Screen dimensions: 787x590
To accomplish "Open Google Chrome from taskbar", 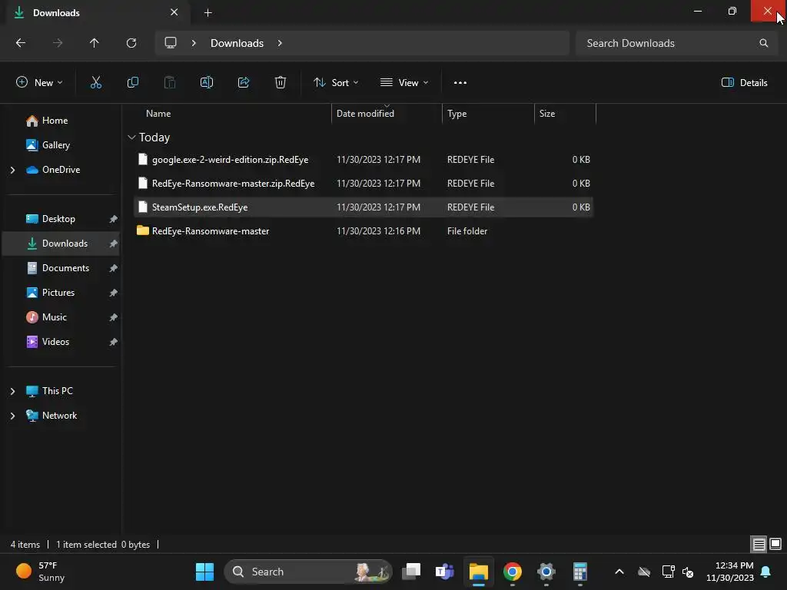I will 513,572.
